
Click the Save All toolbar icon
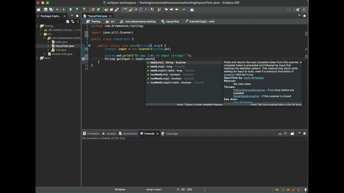51,10
